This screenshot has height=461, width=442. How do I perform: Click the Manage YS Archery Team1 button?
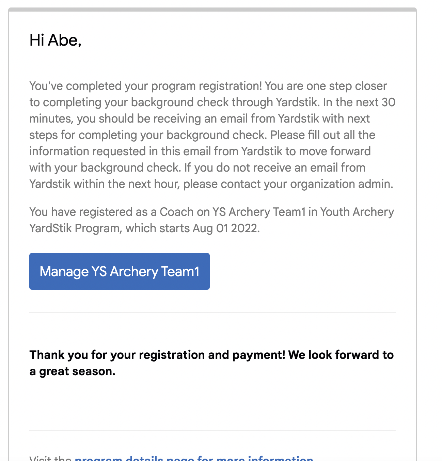[x=119, y=271]
